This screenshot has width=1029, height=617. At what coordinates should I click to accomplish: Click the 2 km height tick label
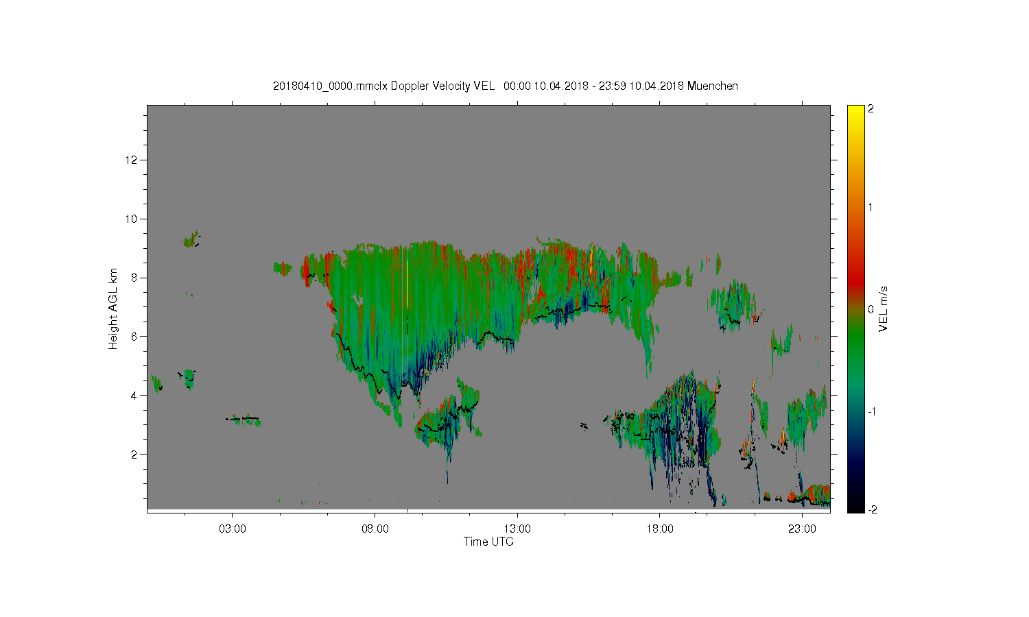[135, 454]
